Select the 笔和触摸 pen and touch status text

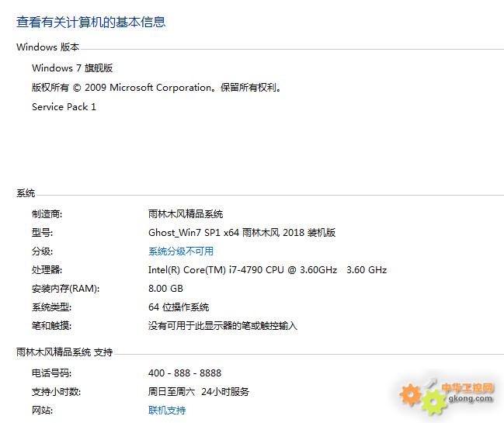[x=222, y=326]
